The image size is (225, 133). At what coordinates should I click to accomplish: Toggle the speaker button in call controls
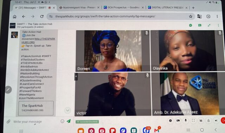point(216,120)
